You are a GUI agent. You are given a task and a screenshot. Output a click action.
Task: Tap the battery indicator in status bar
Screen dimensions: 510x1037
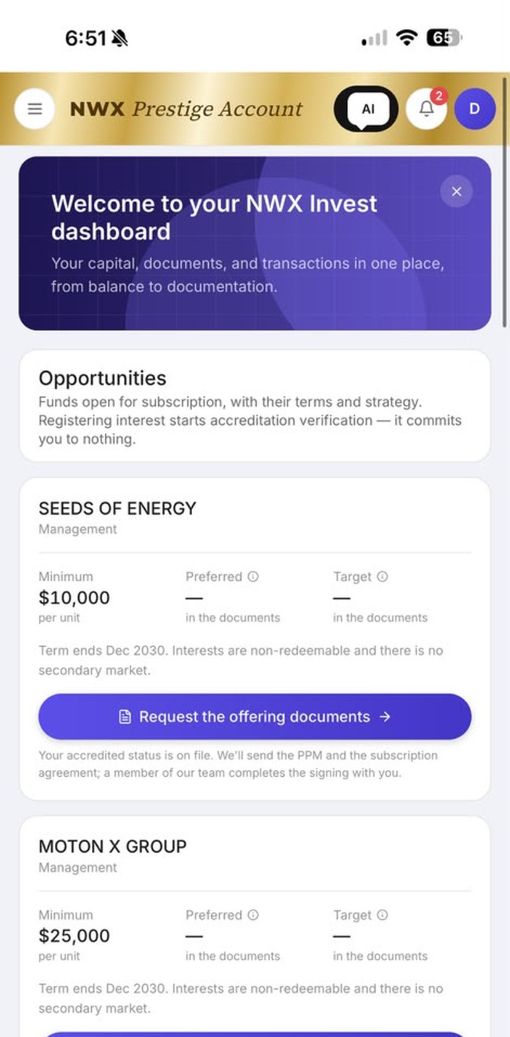[x=444, y=38]
